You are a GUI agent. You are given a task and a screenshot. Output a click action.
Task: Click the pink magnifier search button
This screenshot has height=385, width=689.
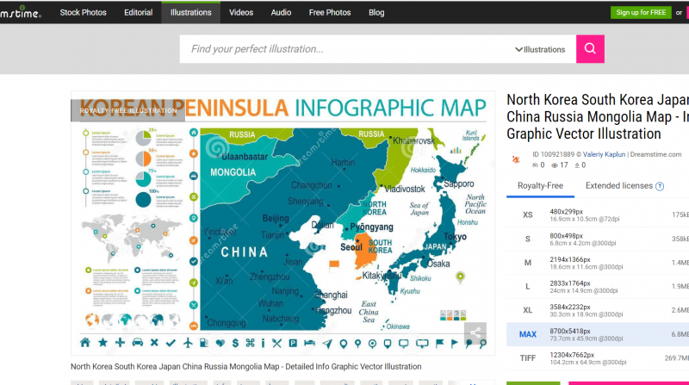[x=590, y=49]
